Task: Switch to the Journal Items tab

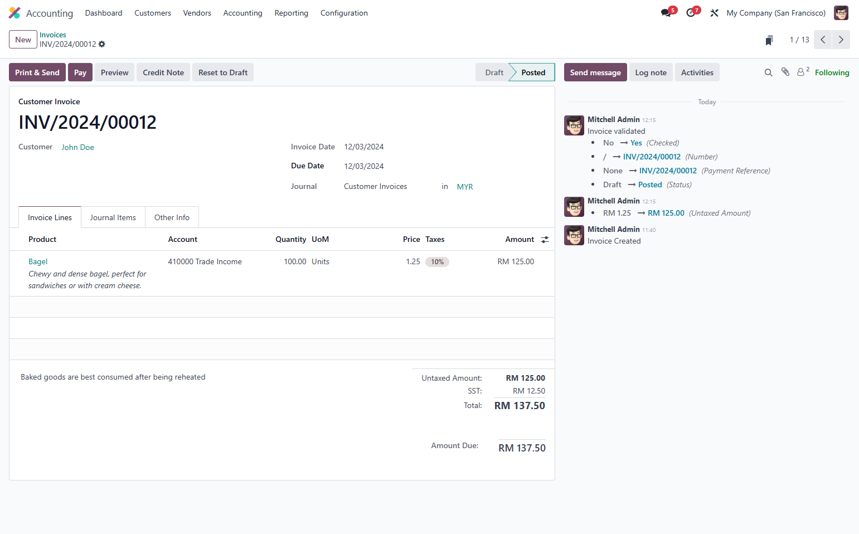Action: 113,217
